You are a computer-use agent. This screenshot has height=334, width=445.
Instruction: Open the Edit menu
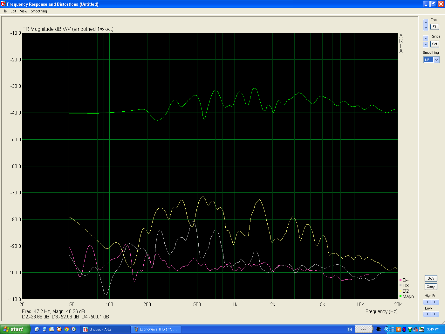[x=13, y=11]
